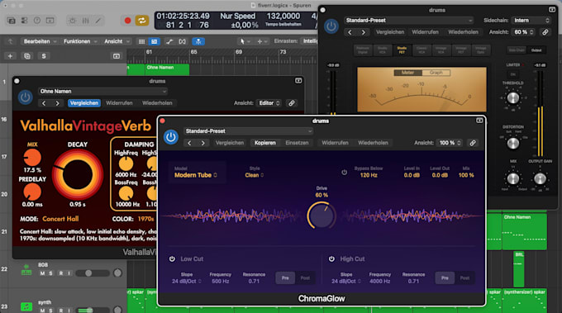Go to previous preset in Valhalla window
Image resolution: width=562 pixels, height=313 pixels.
point(44,103)
